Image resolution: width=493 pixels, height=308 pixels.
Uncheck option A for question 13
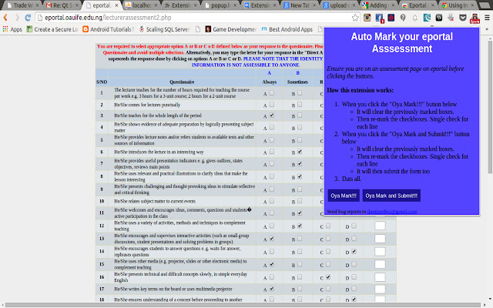(x=272, y=239)
